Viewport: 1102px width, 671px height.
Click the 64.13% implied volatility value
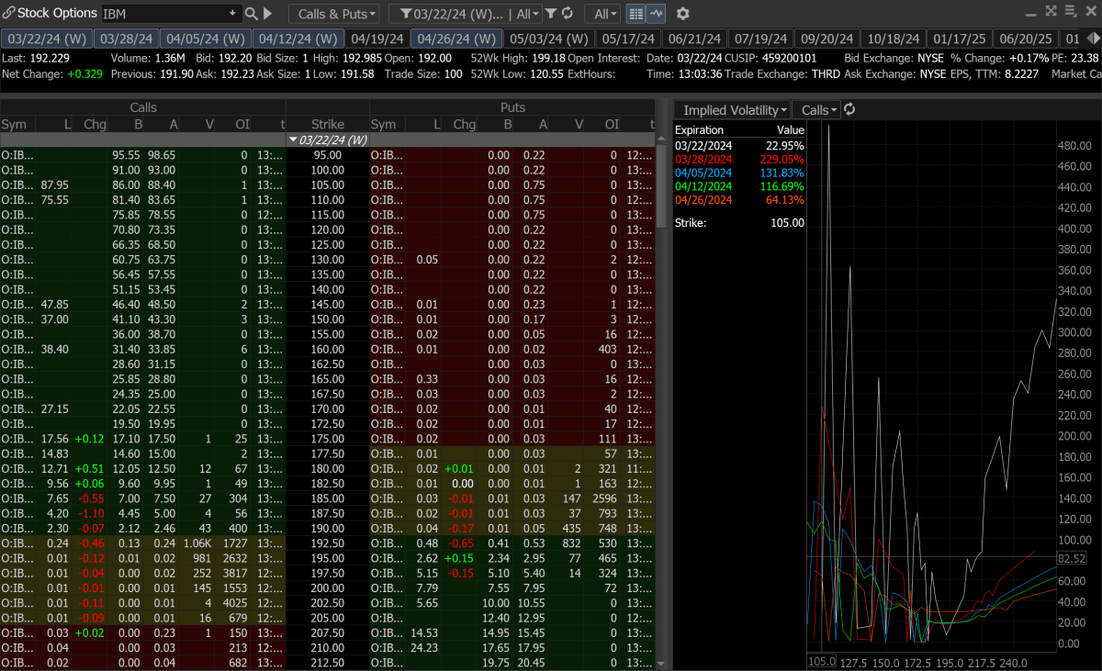tap(786, 200)
